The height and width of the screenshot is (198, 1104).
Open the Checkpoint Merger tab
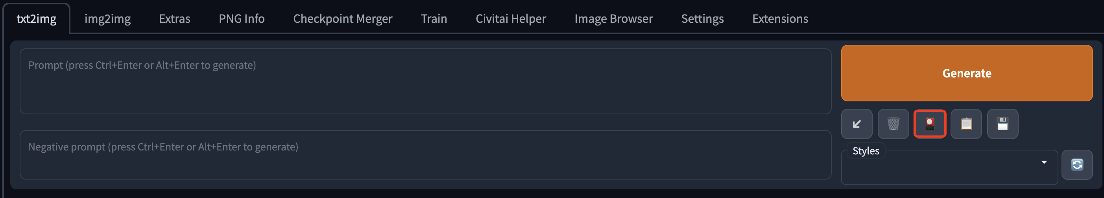pos(342,19)
